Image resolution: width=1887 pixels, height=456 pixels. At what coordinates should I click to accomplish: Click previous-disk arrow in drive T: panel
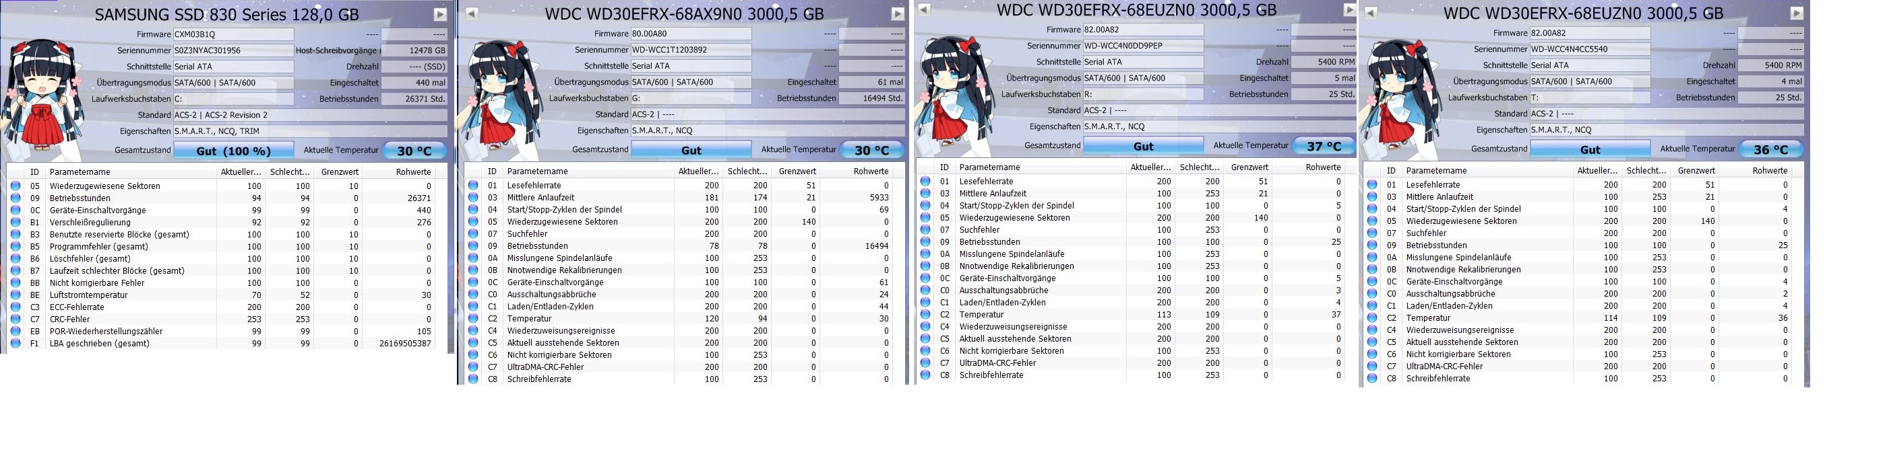coord(1371,12)
